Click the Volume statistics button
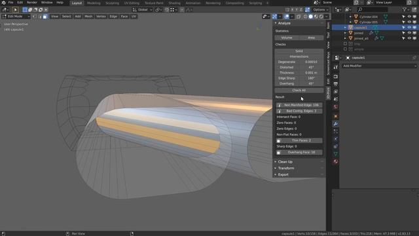This screenshot has height=236, width=419. 287,38
